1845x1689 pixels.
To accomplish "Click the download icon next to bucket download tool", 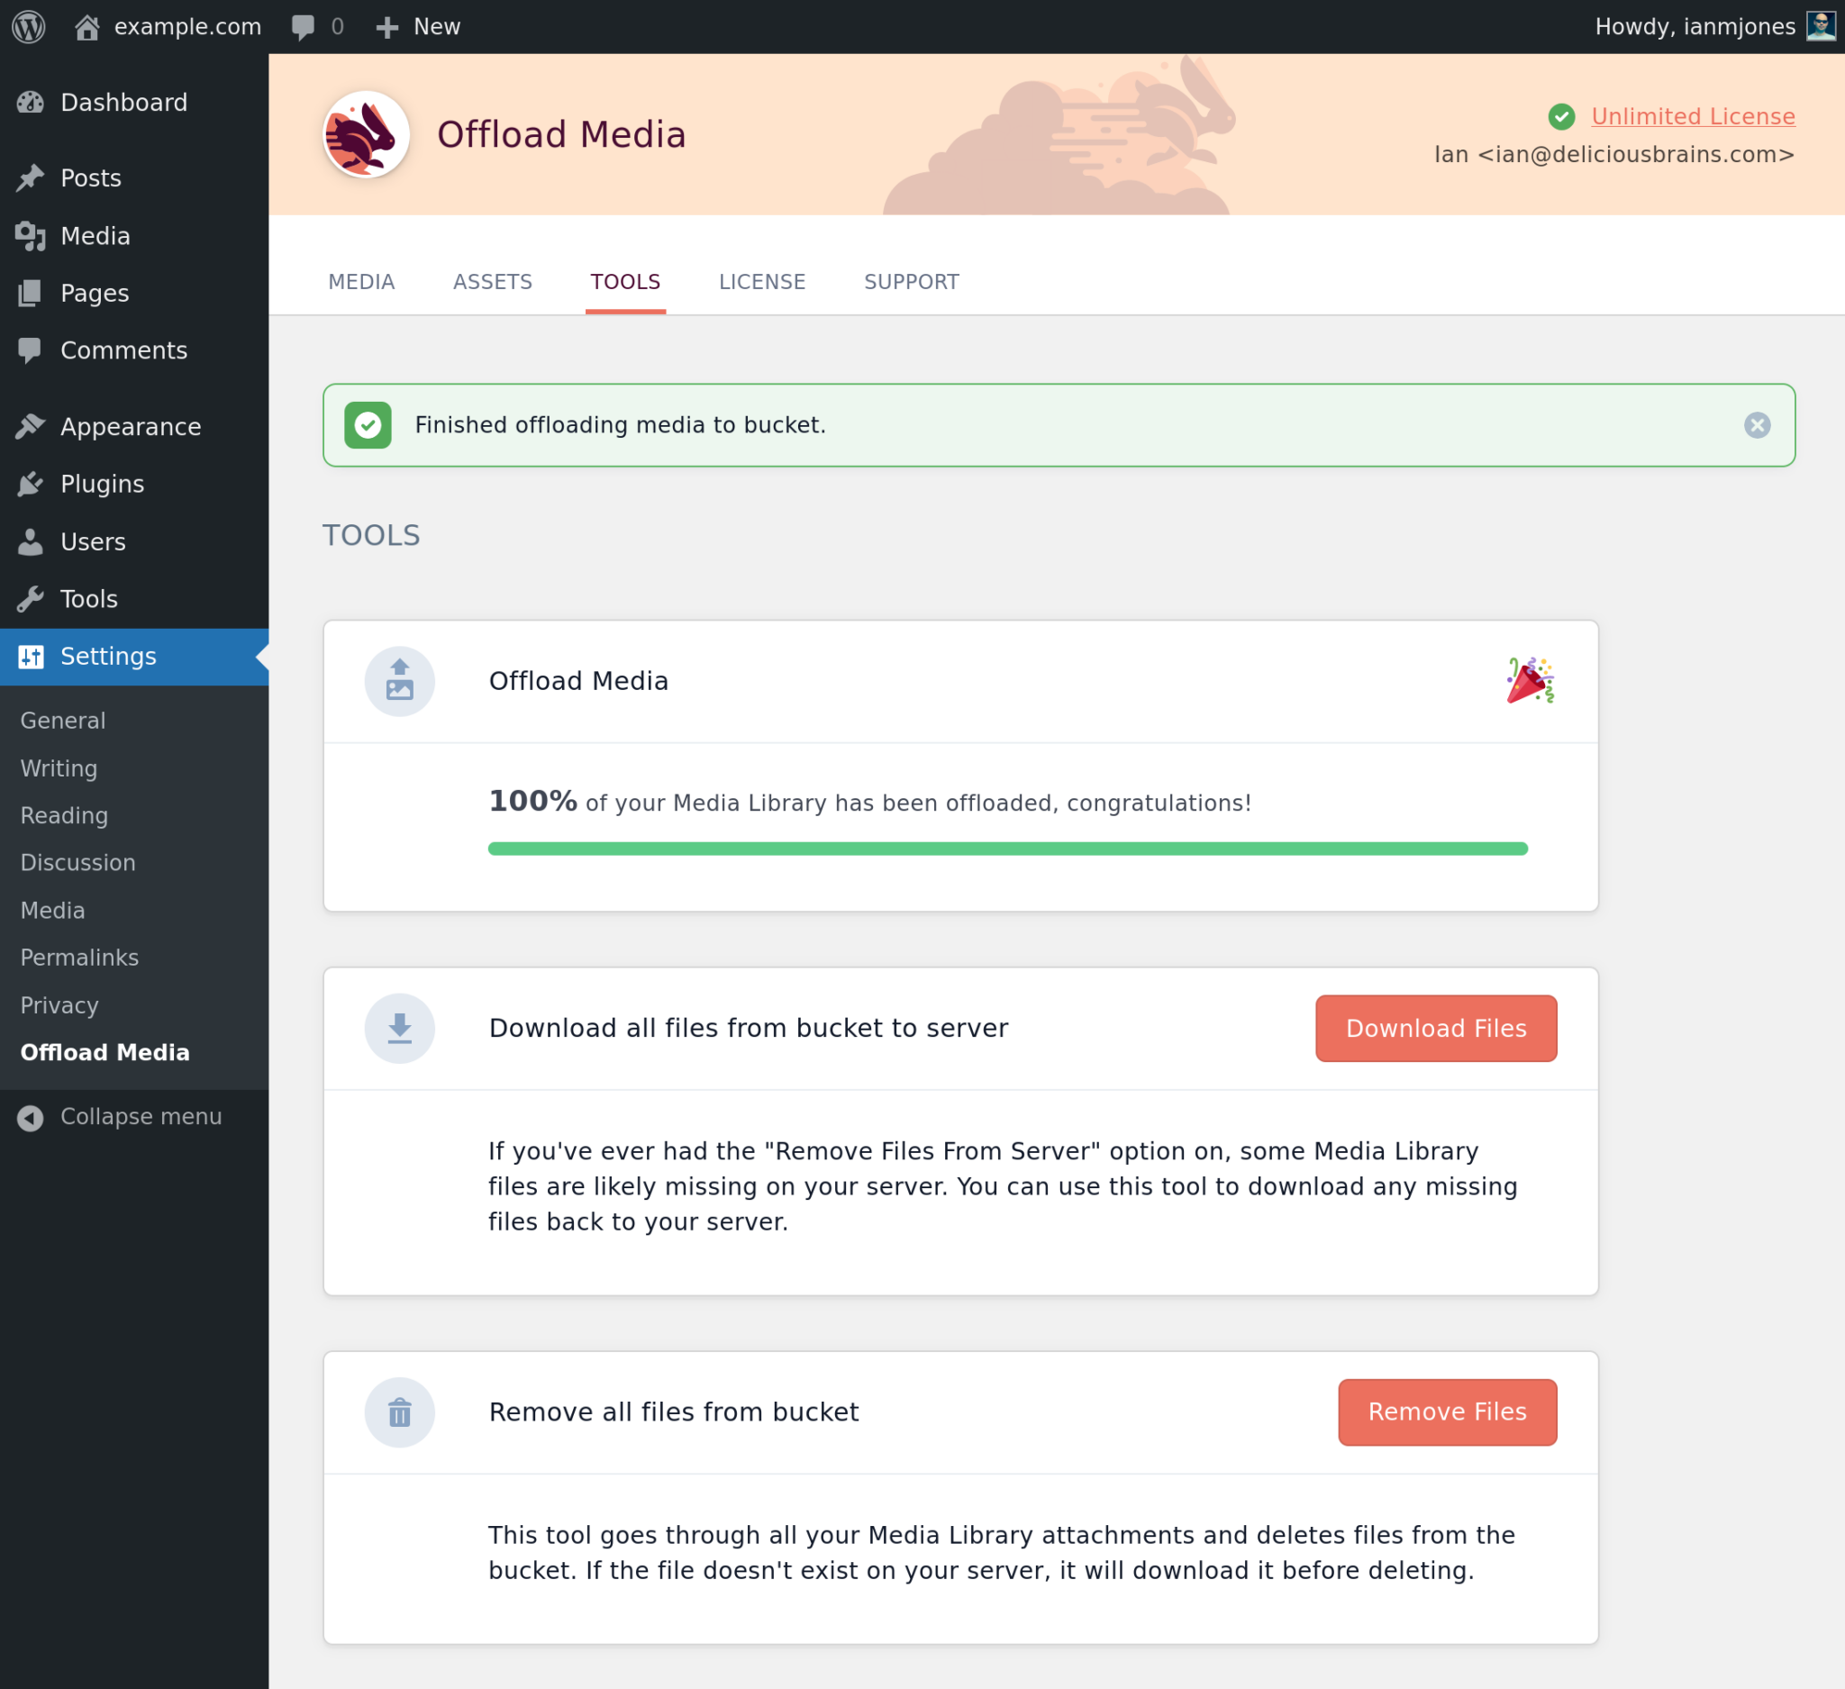I will (x=400, y=1028).
